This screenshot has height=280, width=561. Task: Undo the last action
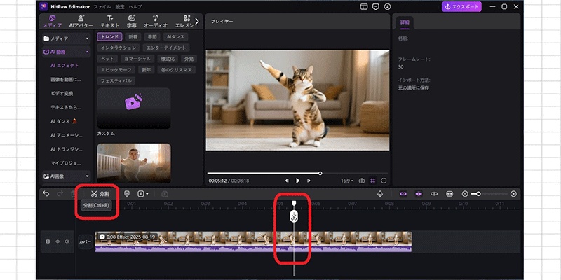point(46,194)
